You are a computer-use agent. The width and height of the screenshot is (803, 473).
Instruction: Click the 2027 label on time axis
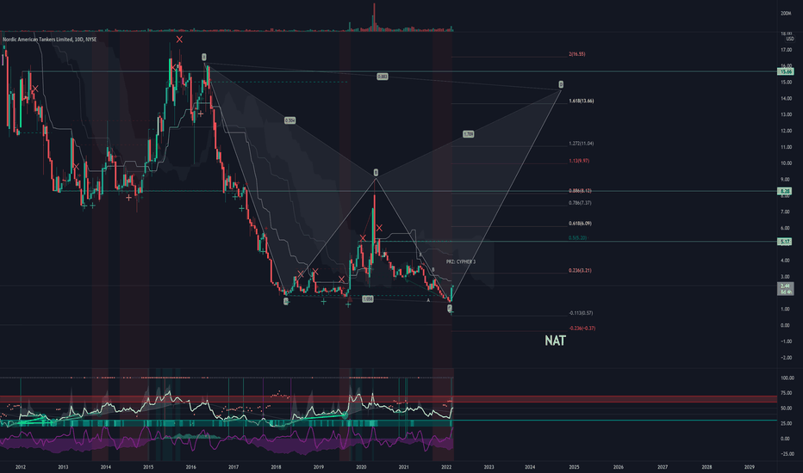663,467
